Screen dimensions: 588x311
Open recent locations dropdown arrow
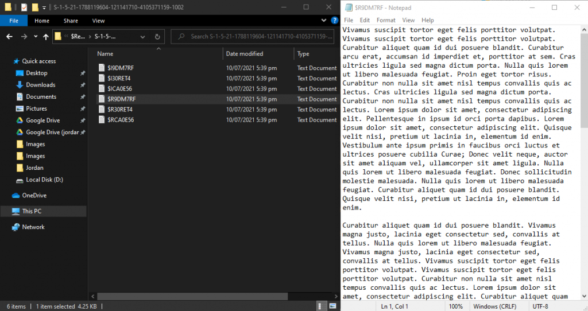click(35, 37)
